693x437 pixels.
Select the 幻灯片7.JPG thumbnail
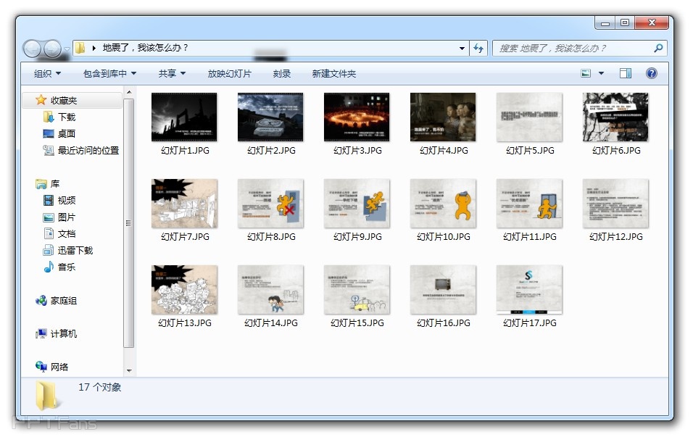pos(184,204)
